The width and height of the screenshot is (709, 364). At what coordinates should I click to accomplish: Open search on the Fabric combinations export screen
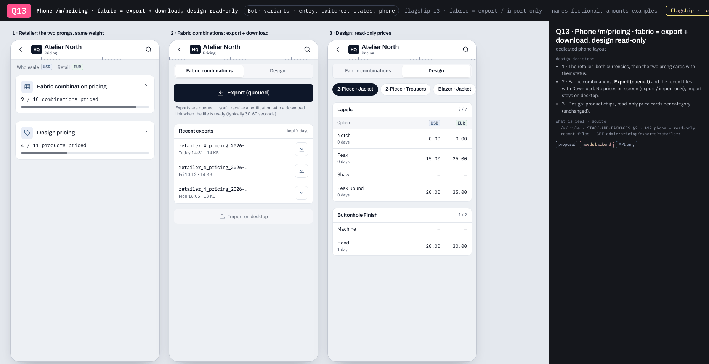point(307,49)
